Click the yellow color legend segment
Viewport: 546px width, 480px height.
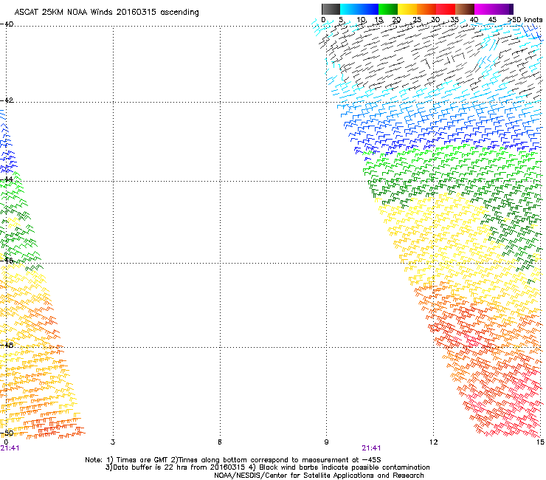tap(407, 9)
